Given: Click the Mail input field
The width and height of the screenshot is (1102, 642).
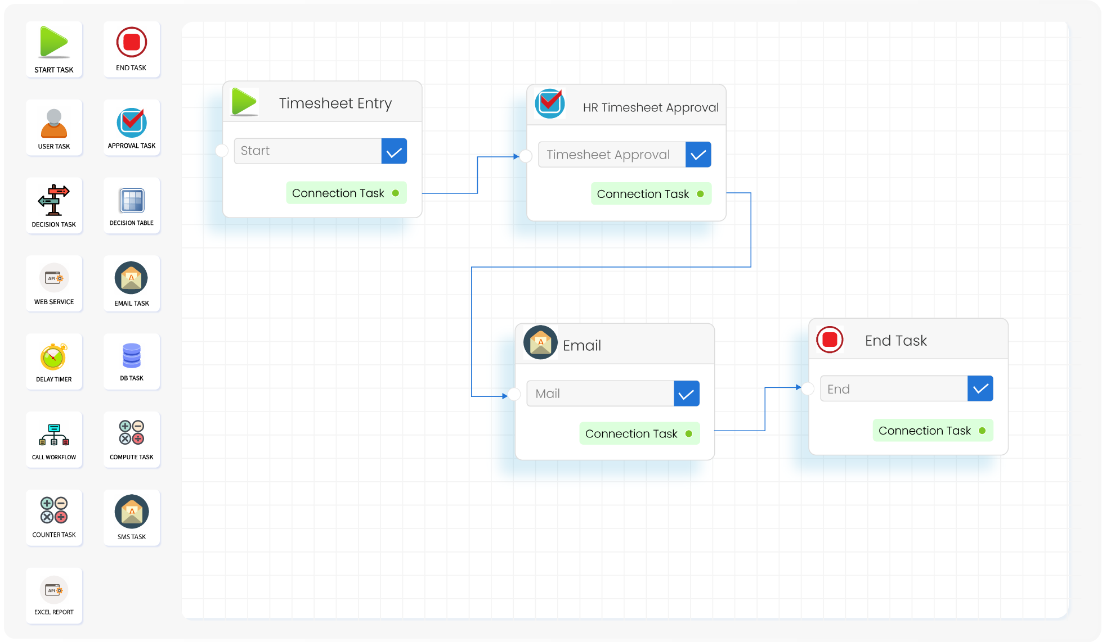Looking at the screenshot, I should [x=601, y=394].
